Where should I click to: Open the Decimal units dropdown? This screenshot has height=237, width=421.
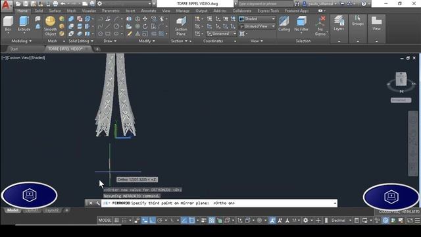click(x=341, y=221)
